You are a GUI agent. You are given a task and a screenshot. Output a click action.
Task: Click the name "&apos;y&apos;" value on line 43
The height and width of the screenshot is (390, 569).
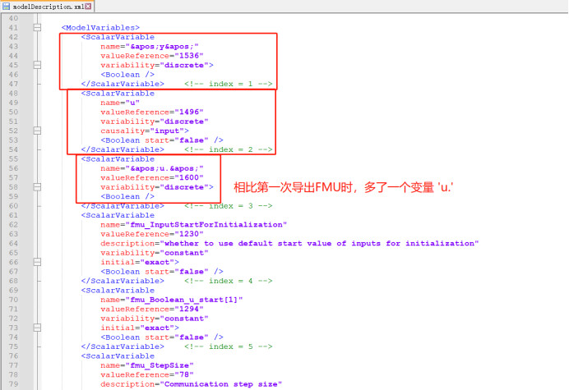click(162, 47)
